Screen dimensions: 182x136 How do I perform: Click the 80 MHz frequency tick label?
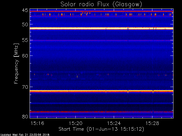click(25, 116)
